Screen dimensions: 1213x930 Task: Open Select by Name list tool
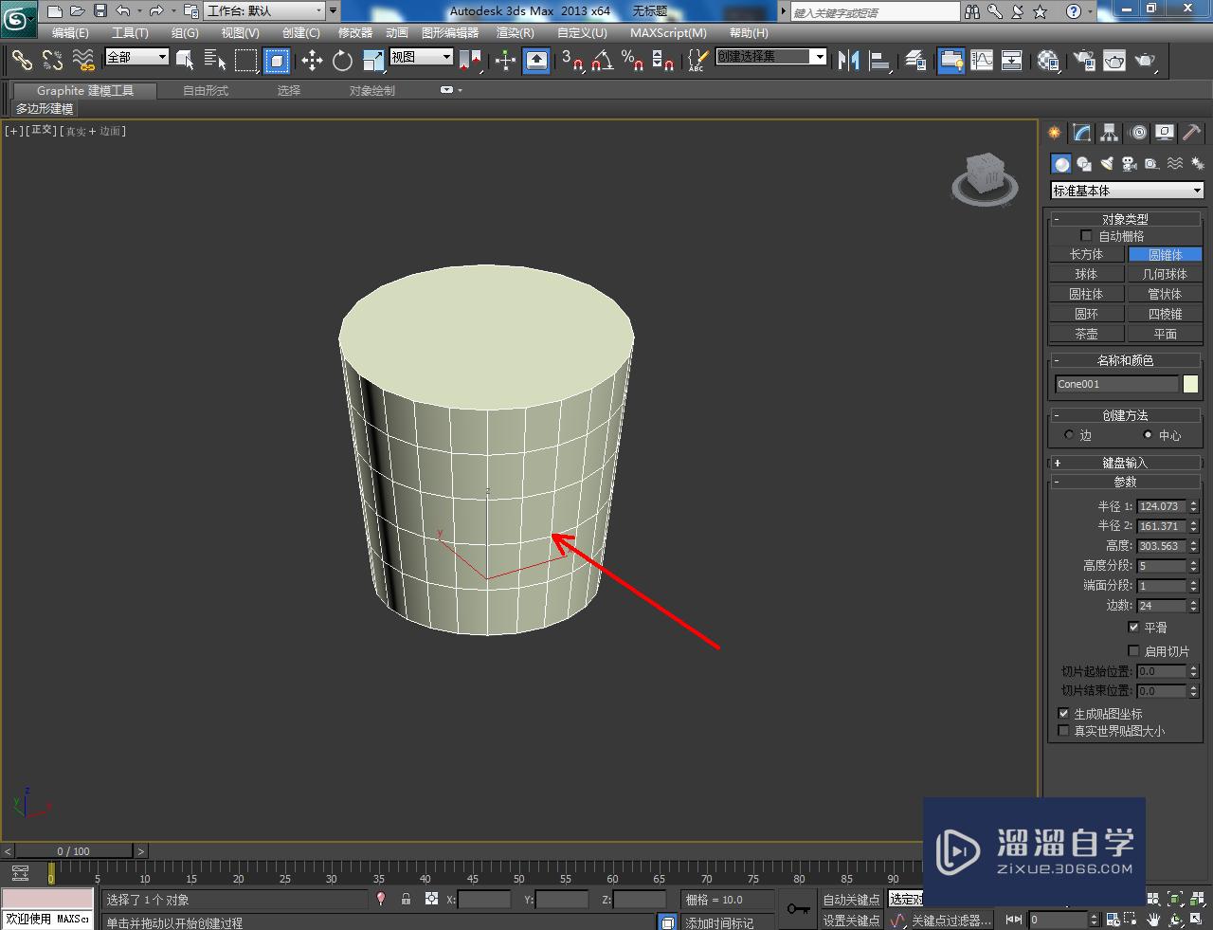(x=215, y=61)
